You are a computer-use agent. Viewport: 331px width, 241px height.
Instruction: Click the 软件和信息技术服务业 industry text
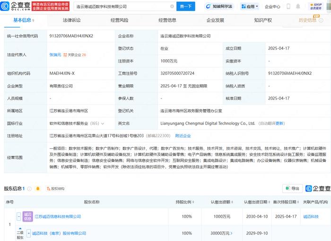(x=69, y=124)
